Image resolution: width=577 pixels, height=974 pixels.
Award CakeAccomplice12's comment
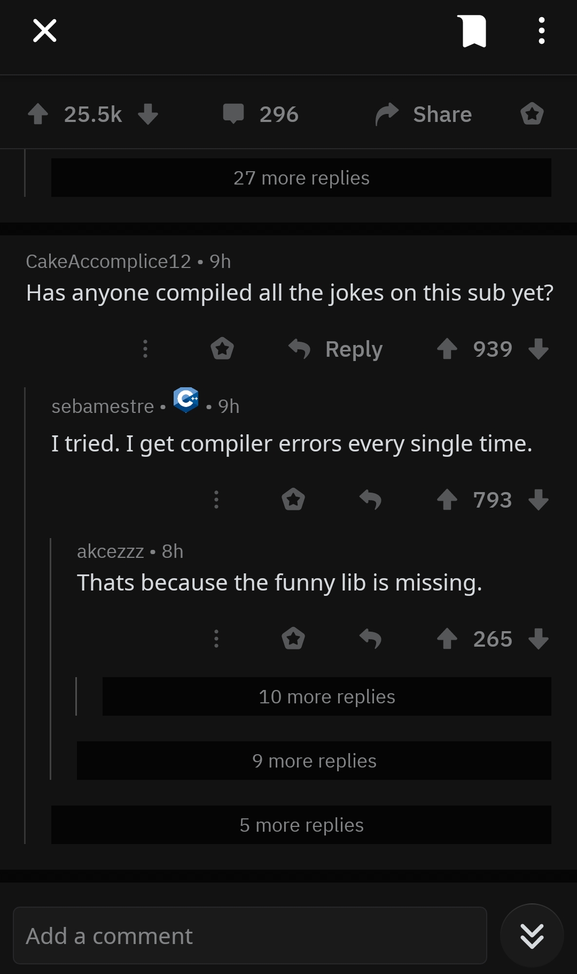pyautogui.click(x=222, y=349)
